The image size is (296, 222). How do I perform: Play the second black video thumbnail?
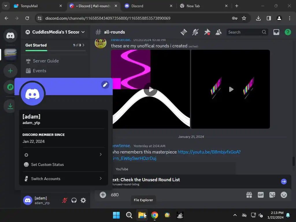(x=231, y=89)
